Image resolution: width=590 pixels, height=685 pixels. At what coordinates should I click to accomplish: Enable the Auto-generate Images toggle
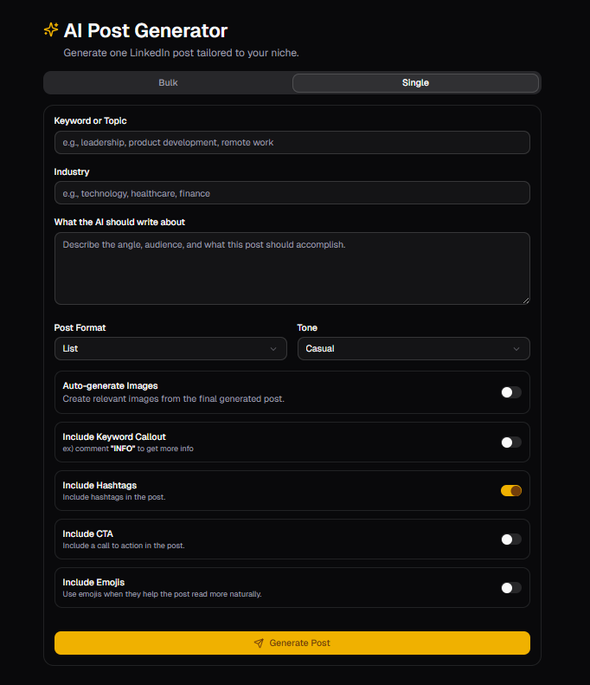(x=510, y=392)
